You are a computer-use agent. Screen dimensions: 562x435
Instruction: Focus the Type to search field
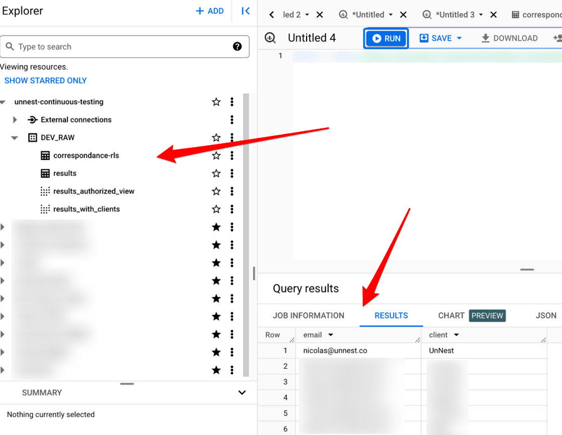pyautogui.click(x=125, y=47)
